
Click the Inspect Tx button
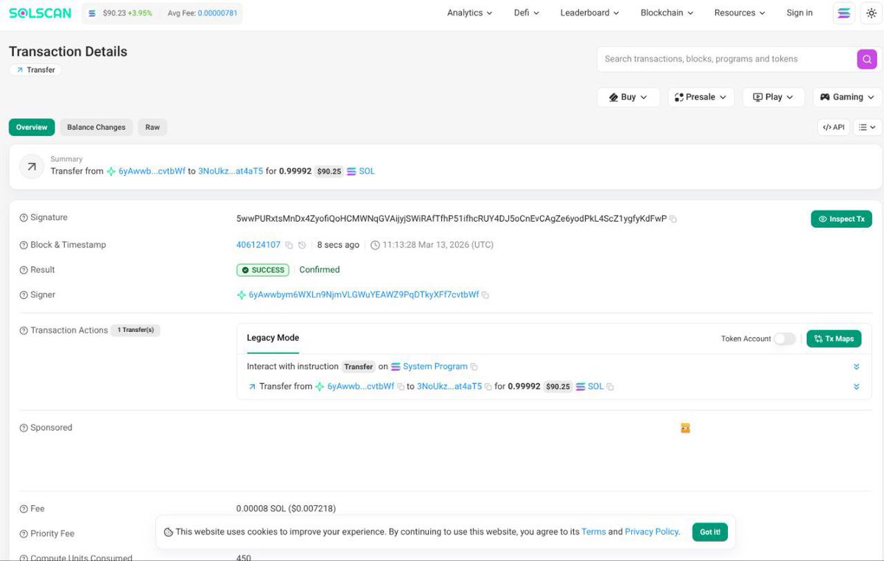(841, 219)
